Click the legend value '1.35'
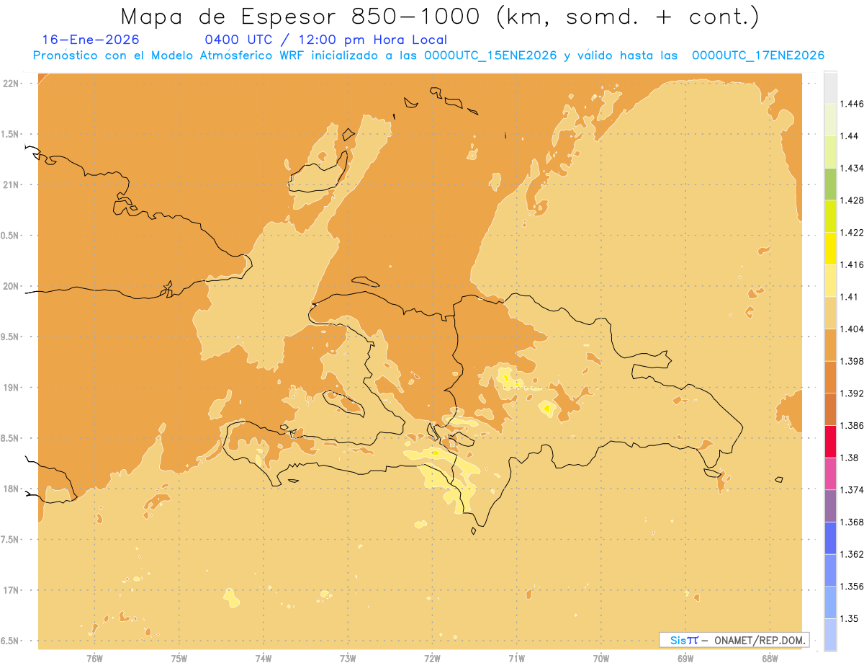 tap(850, 618)
